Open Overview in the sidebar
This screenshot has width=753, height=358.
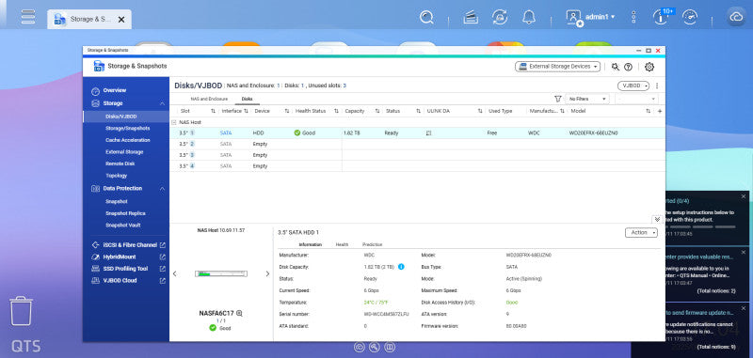[114, 90]
